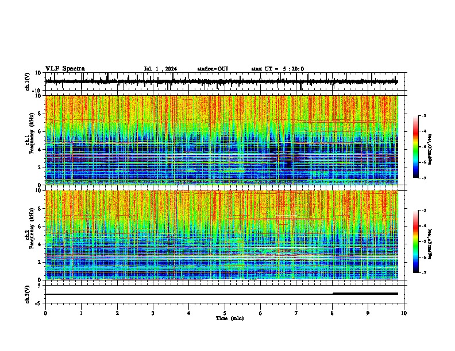Click the "-3" tick on ch.1 color bar
455x351 pixels.
[423, 115]
